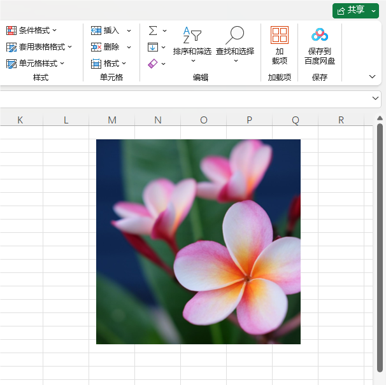The image size is (386, 385).
Task: Expand the Fill dropdown arrow
Action: [164, 47]
